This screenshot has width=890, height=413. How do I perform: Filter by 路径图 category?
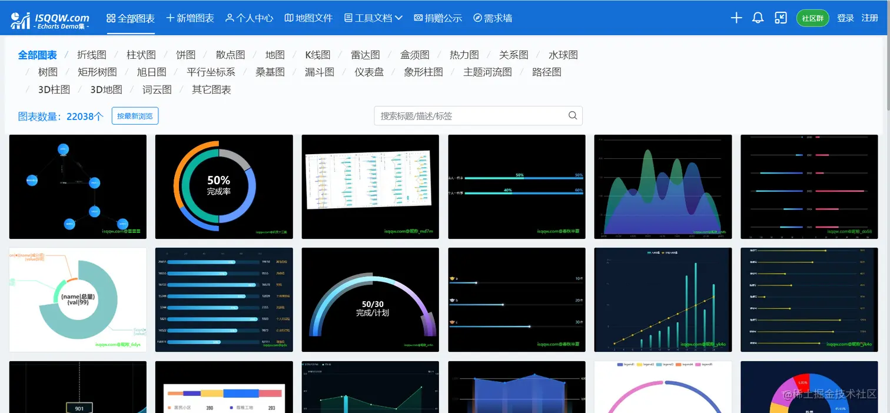[x=547, y=72]
